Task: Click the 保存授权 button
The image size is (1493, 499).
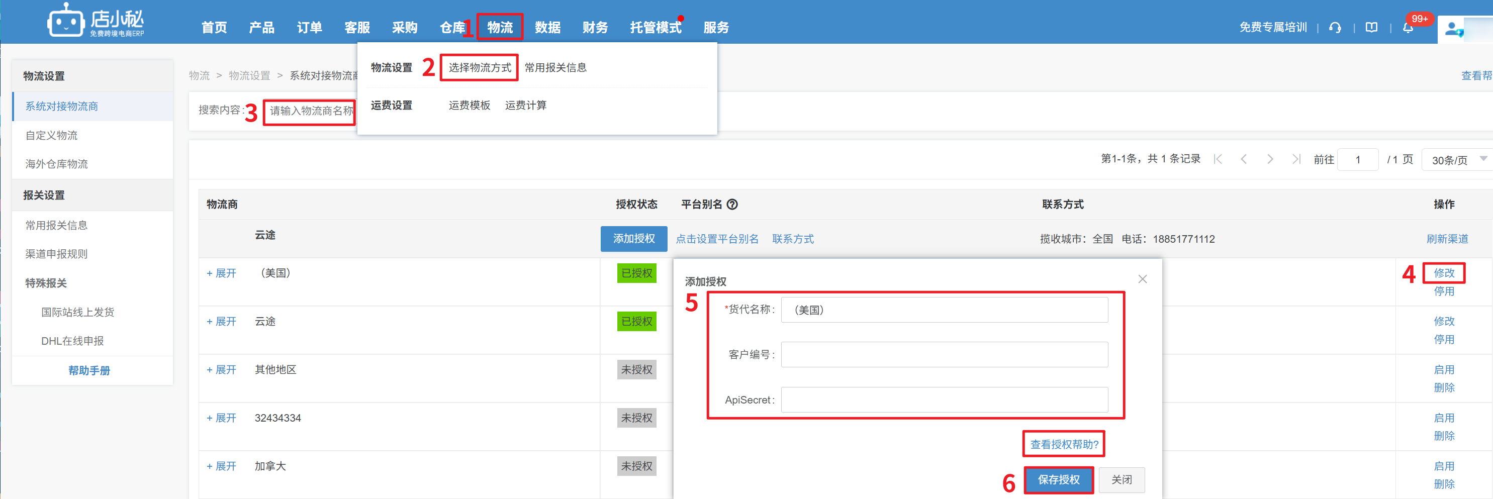Action: (x=1058, y=479)
